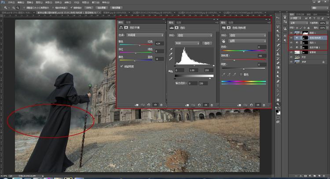Filter layers by type using T icon
Viewport: 330px width, 179px height.
[314, 18]
